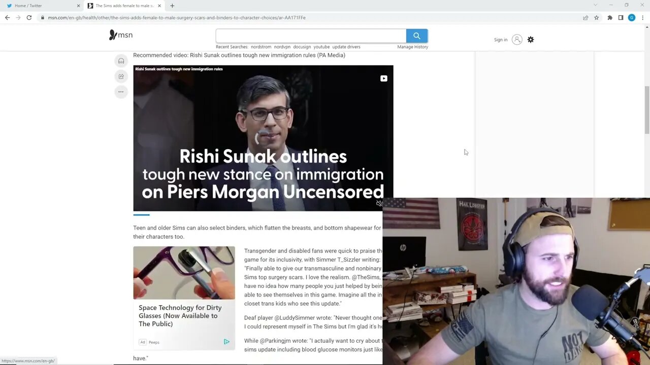650x365 pixels.
Task: Open article more options ellipsis
Action: (121, 92)
